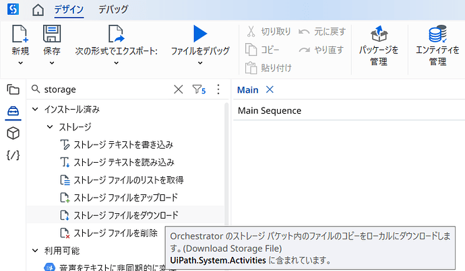Open the 保存 dropdown arrow
The image size is (465, 271).
click(52, 63)
